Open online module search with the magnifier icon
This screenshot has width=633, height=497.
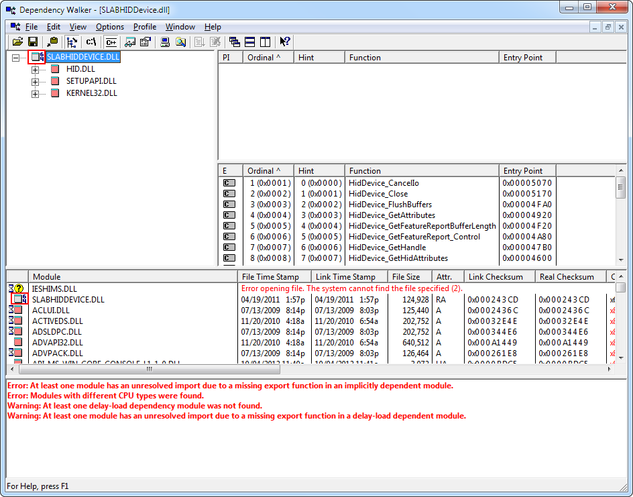(x=180, y=42)
